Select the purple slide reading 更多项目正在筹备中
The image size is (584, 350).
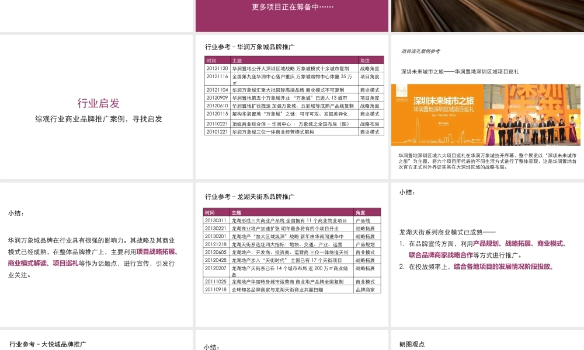291,16
